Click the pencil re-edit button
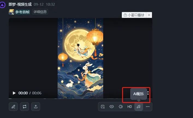193x118 pixels. click(13, 107)
